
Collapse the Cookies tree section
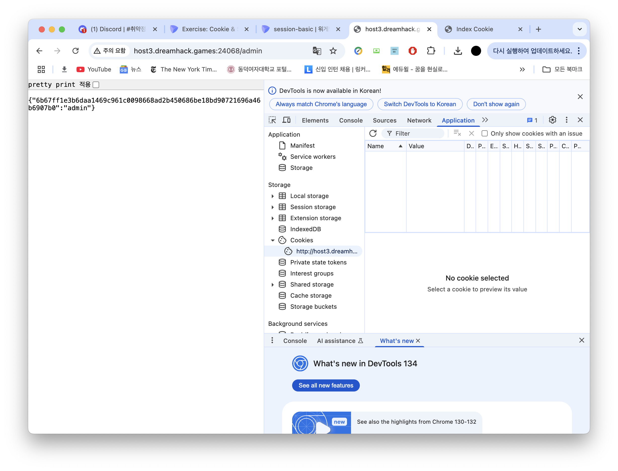(x=273, y=240)
